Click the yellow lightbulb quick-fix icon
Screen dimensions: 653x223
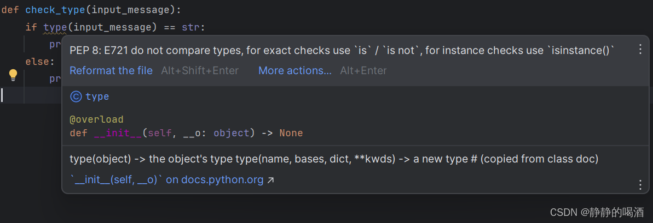point(13,75)
